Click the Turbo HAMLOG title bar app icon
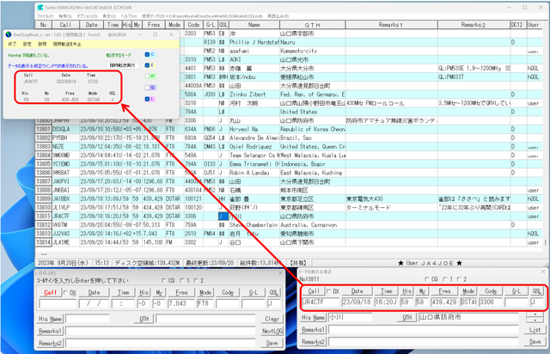This screenshot has width=550, height=354. [40, 8]
